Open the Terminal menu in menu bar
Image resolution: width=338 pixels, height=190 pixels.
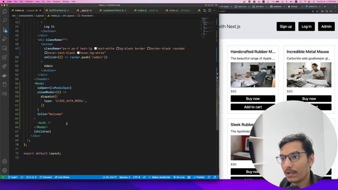57,1
